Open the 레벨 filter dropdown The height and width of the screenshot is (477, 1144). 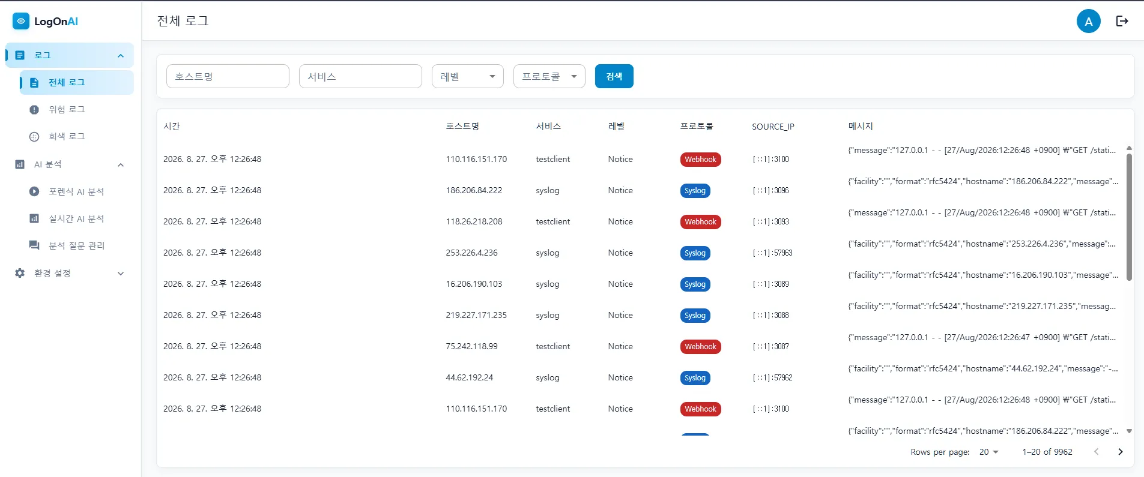click(467, 76)
